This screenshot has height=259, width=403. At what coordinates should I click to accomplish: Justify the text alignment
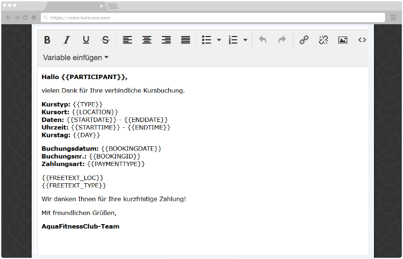point(185,40)
